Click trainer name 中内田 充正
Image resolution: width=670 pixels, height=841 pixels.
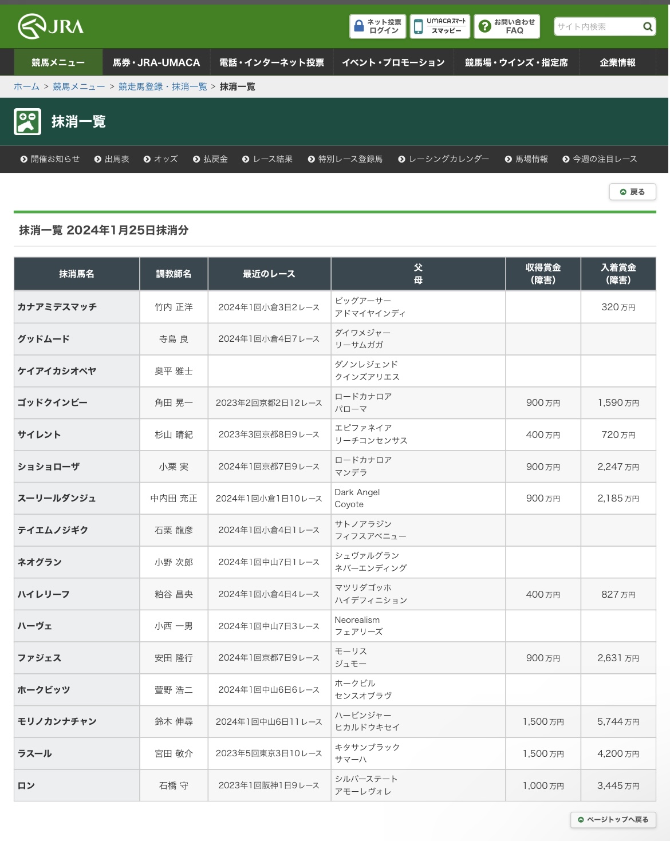(174, 498)
